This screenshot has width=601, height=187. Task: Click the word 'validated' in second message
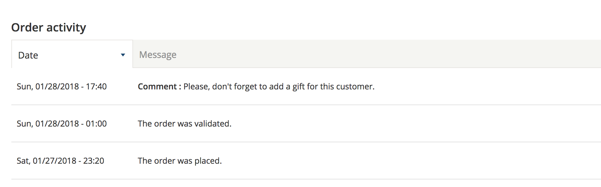tap(212, 123)
